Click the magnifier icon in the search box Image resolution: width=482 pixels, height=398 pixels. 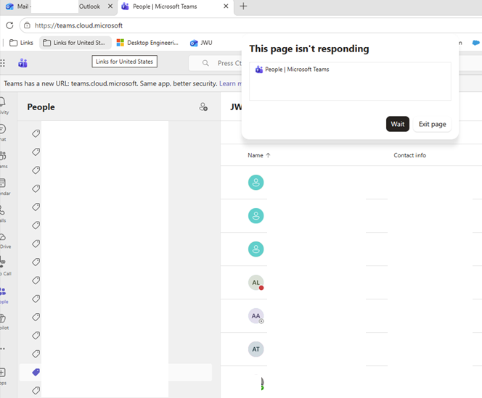(205, 63)
